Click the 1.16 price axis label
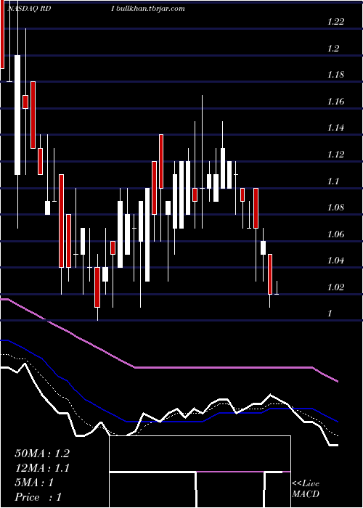The height and width of the screenshot is (508, 363). coord(335,102)
